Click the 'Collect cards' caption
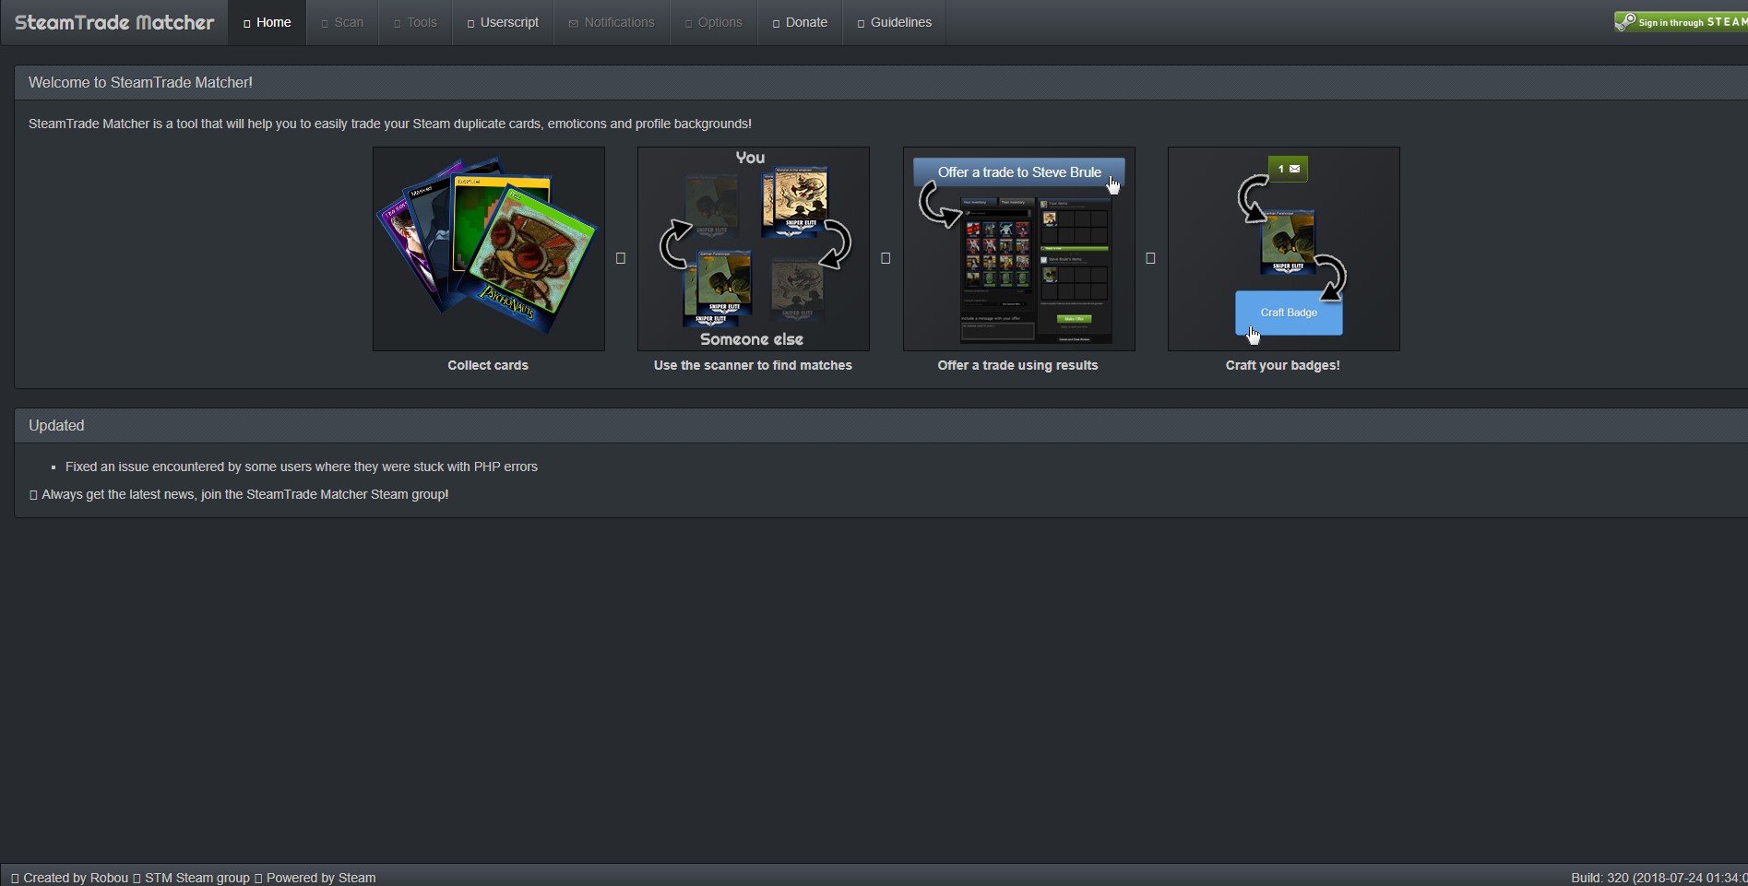Image resolution: width=1748 pixels, height=886 pixels. coord(488,365)
